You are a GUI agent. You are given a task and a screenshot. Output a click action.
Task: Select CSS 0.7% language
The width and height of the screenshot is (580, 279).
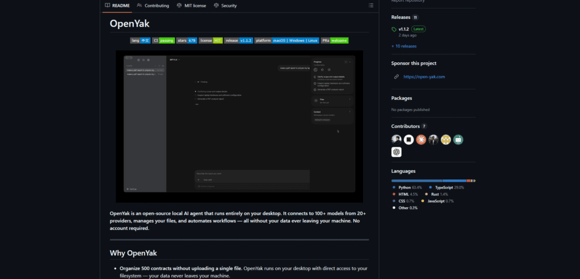click(403, 201)
